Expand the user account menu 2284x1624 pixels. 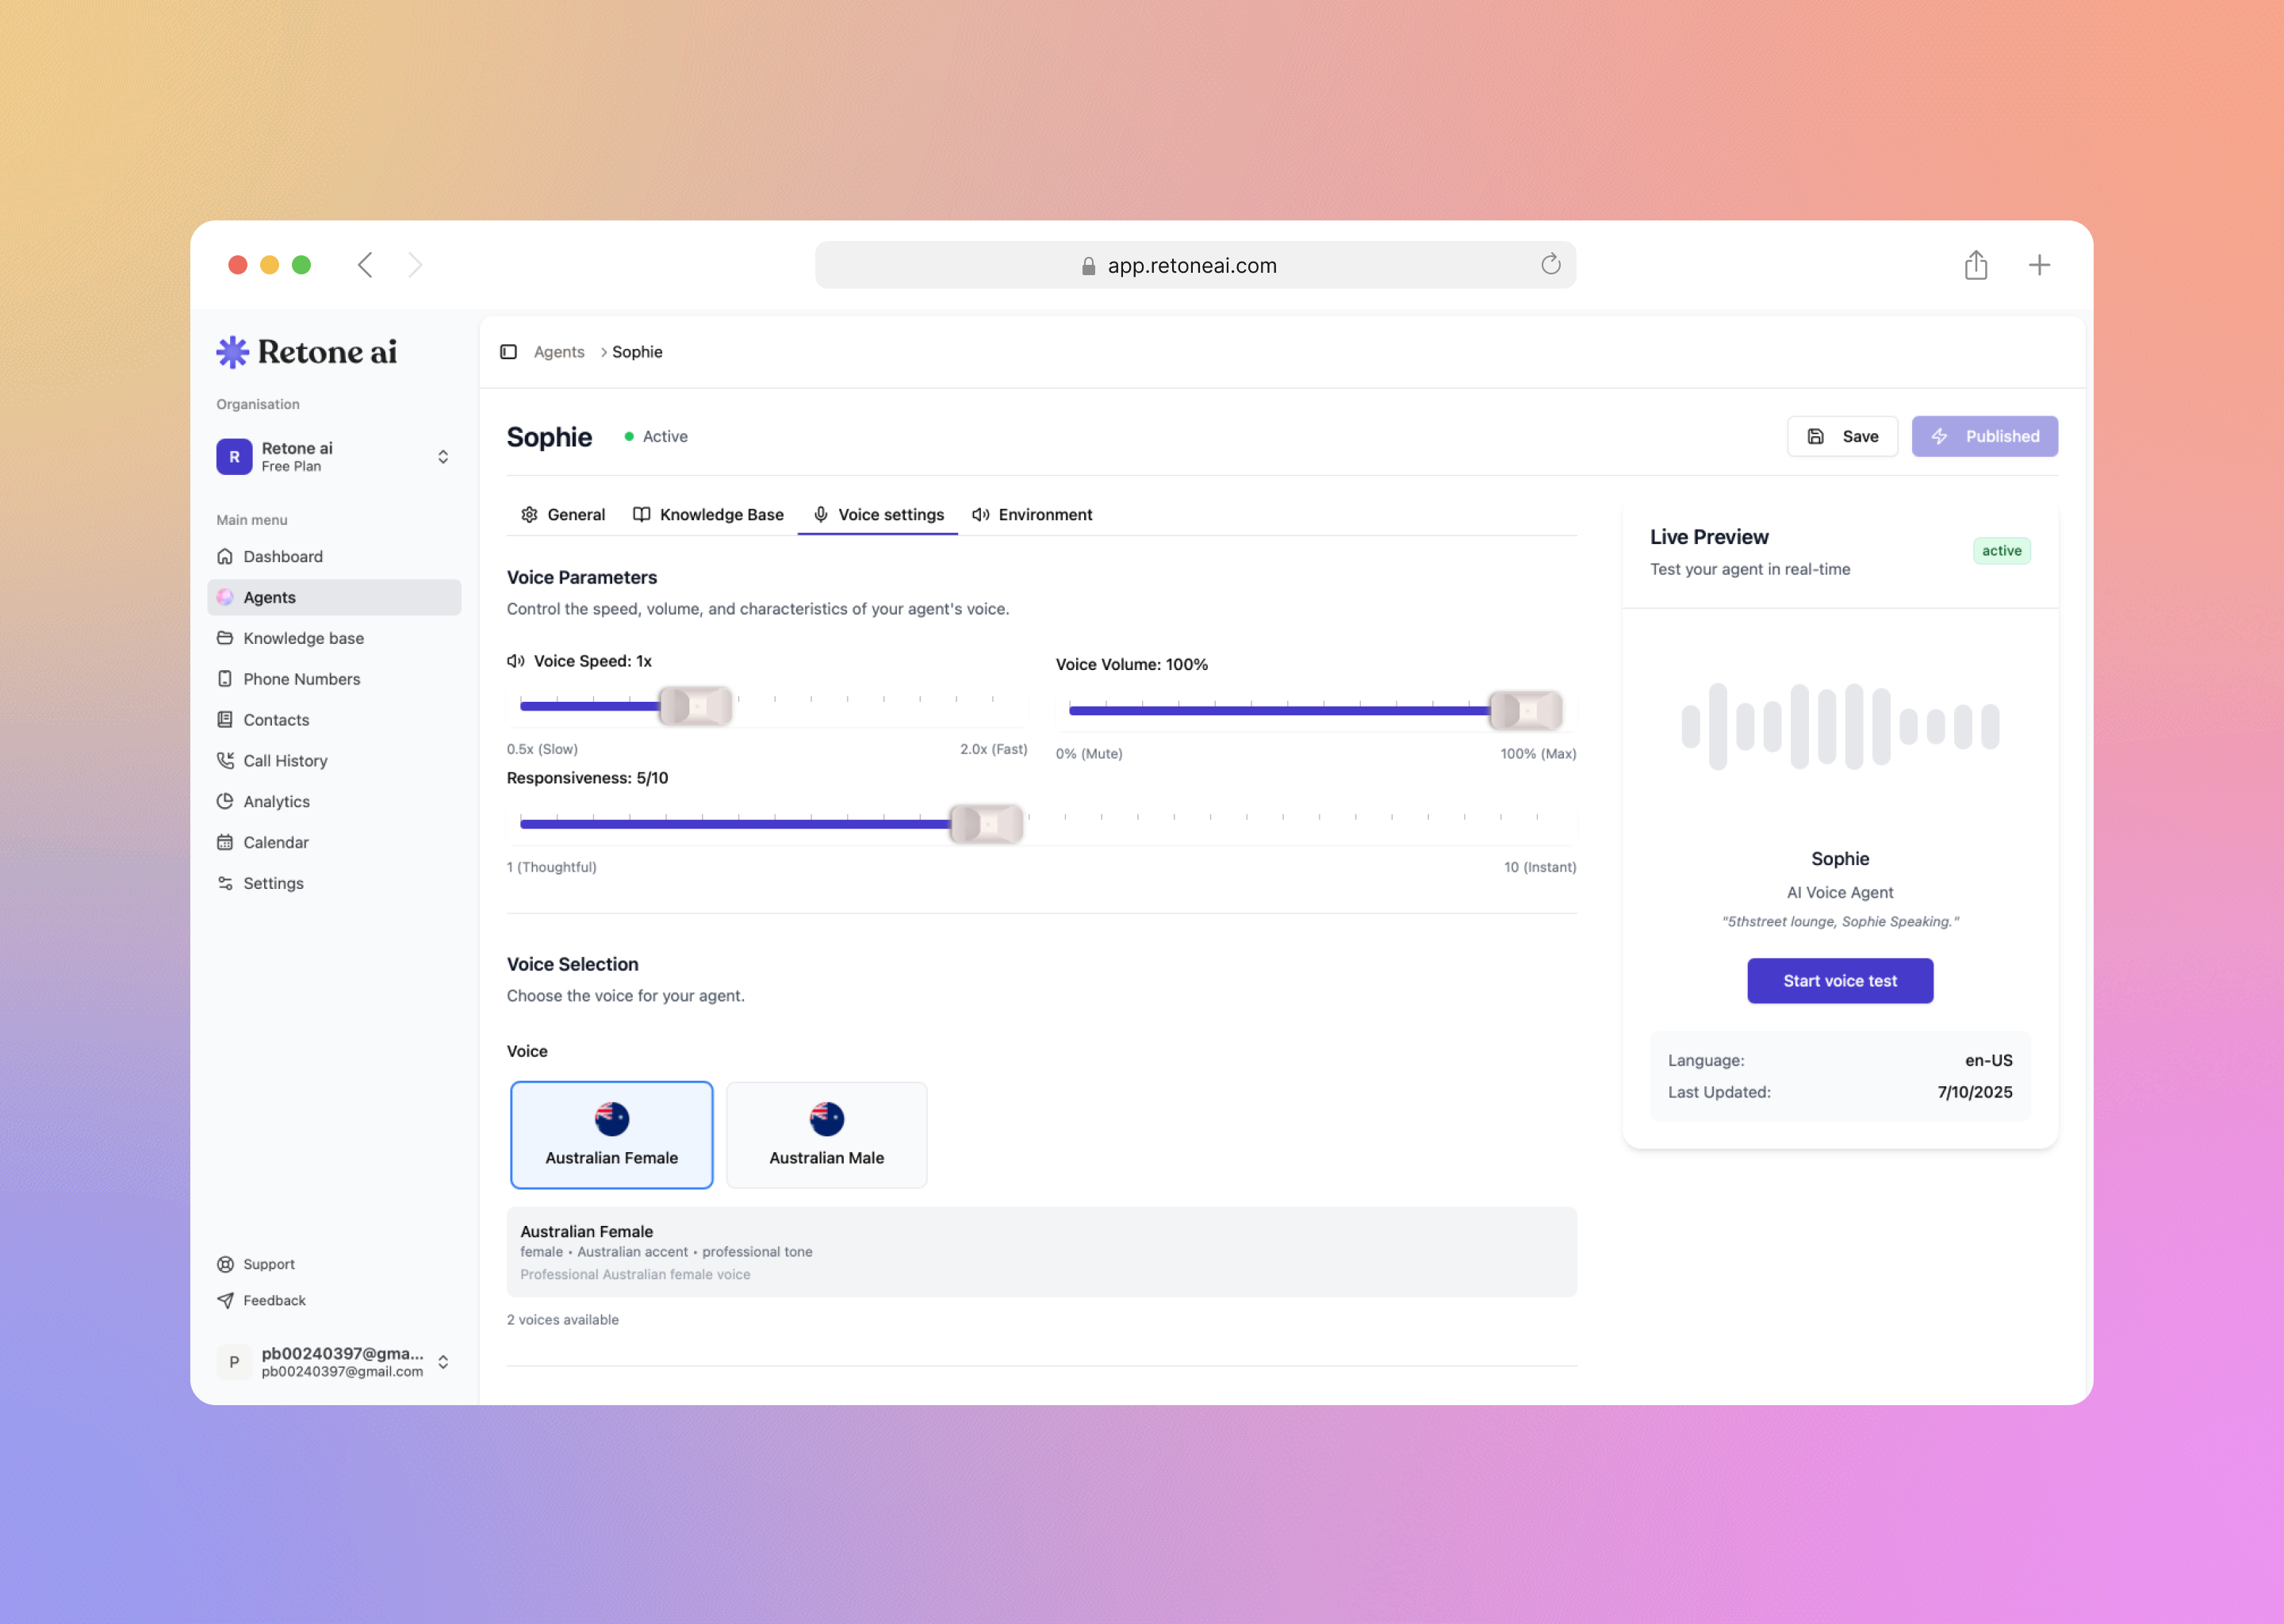pyautogui.click(x=442, y=1362)
